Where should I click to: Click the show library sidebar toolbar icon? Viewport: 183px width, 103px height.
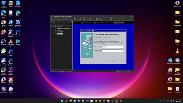tap(94, 19)
